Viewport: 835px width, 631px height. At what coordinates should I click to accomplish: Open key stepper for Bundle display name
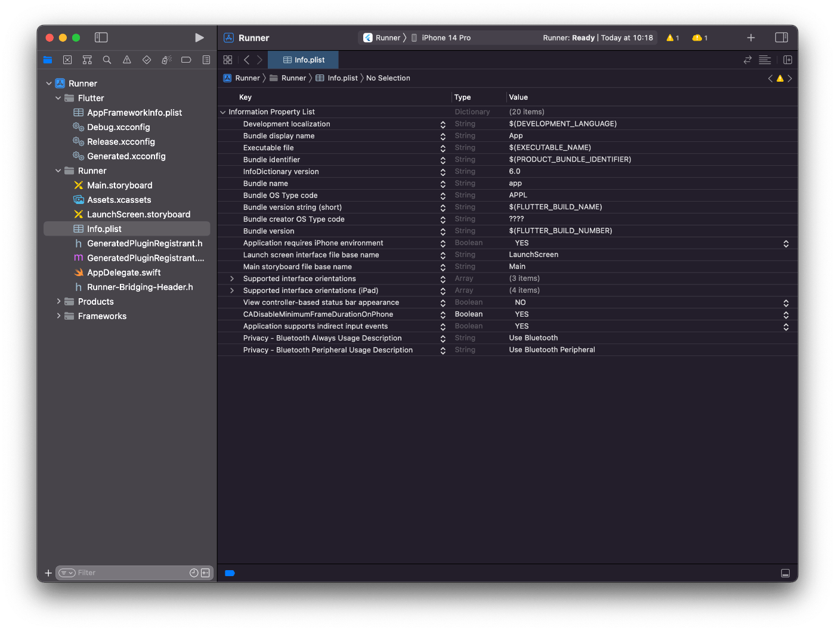tap(443, 136)
